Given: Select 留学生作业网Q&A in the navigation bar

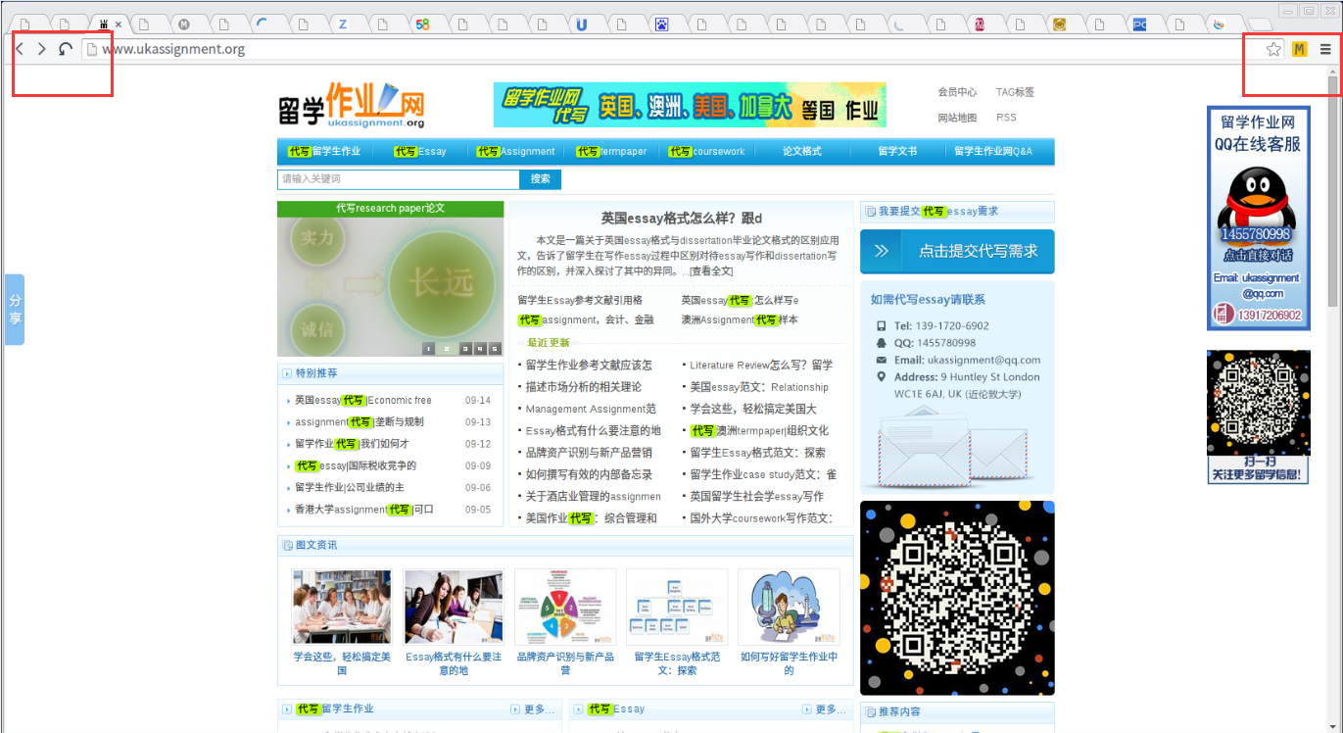Looking at the screenshot, I should (x=993, y=152).
